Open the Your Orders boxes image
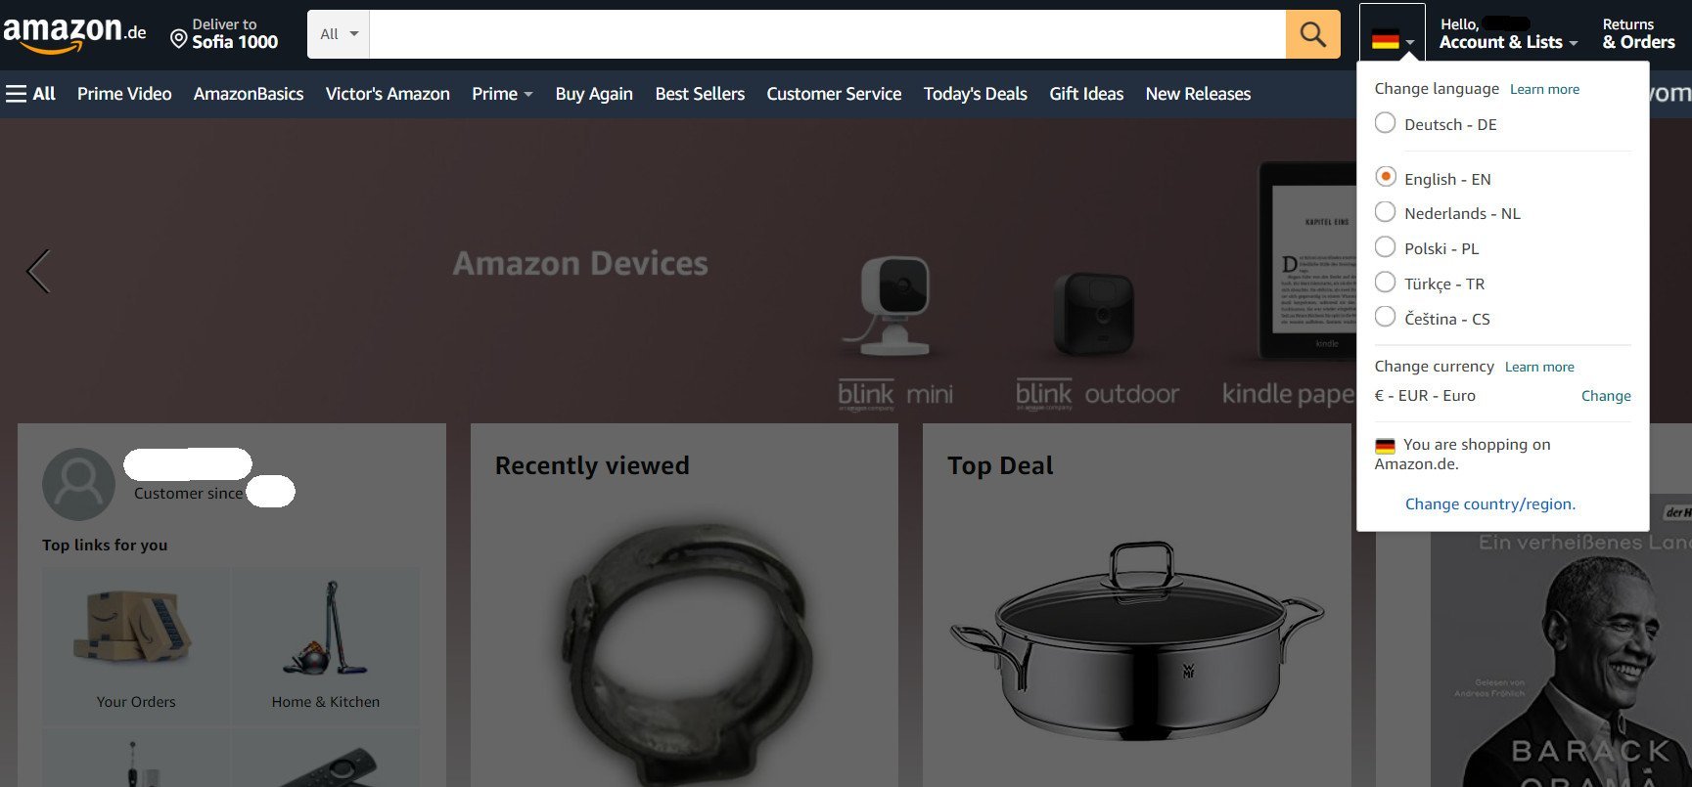 (136, 629)
